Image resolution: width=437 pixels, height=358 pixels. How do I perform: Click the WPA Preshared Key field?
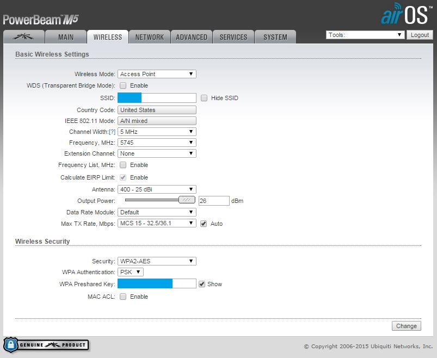coord(157,284)
